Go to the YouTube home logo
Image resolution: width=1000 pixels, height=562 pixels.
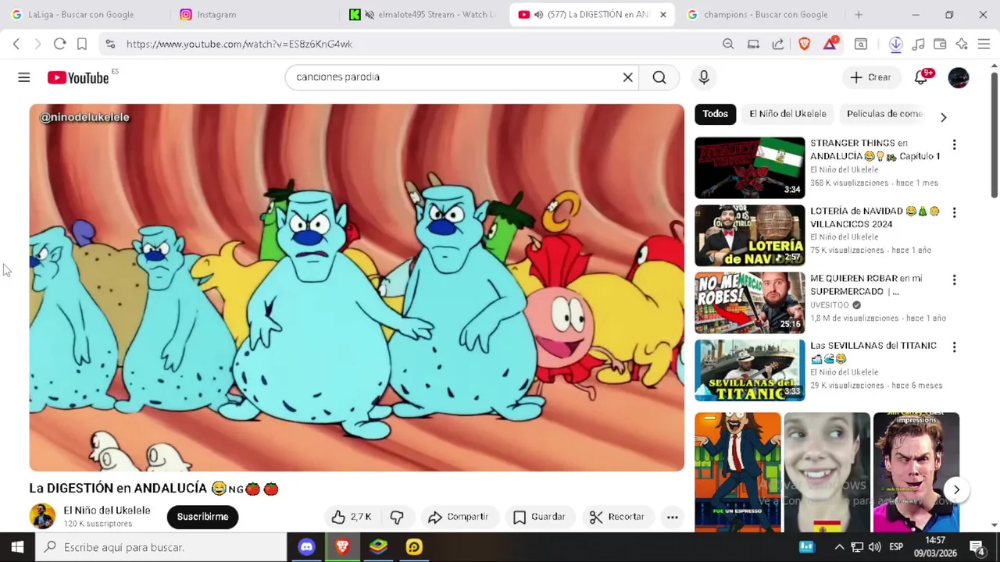(x=78, y=77)
